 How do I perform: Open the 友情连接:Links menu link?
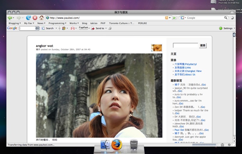183,68
